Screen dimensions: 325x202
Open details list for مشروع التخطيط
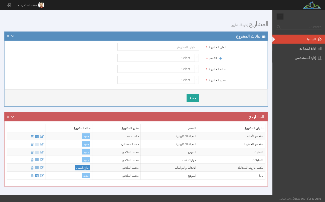[37, 144]
